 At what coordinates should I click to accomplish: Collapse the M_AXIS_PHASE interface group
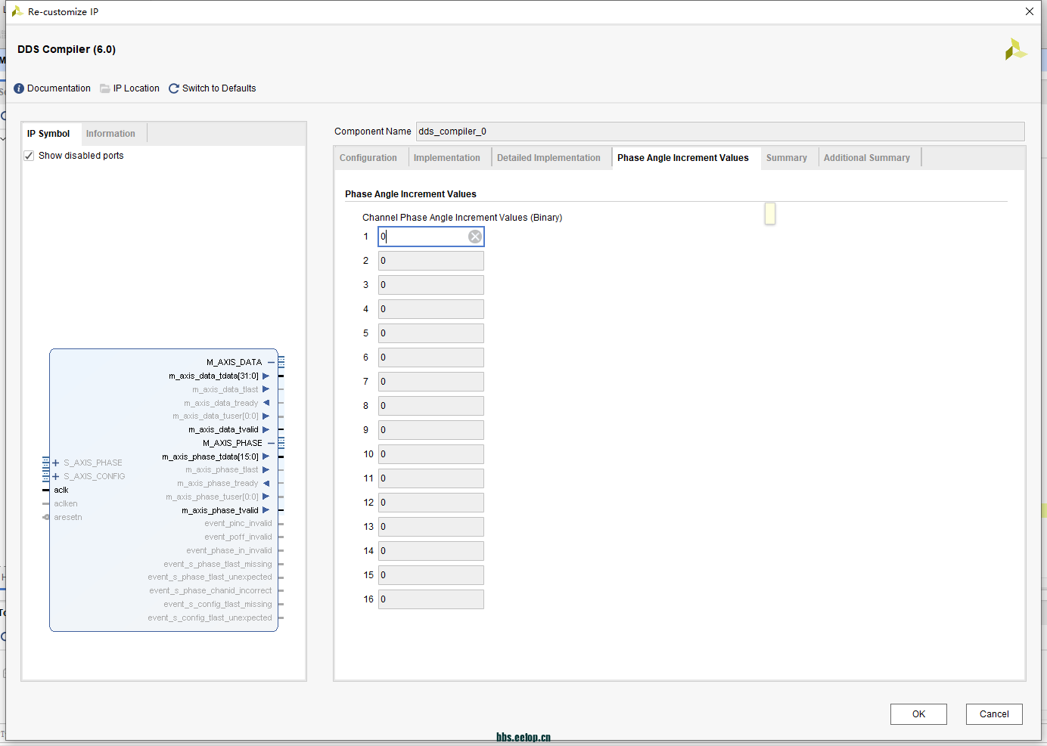(271, 443)
